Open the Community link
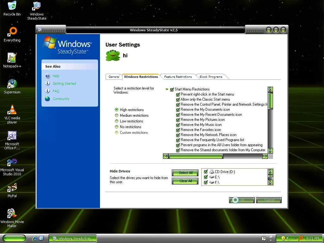This screenshot has height=243, width=324. click(x=61, y=99)
